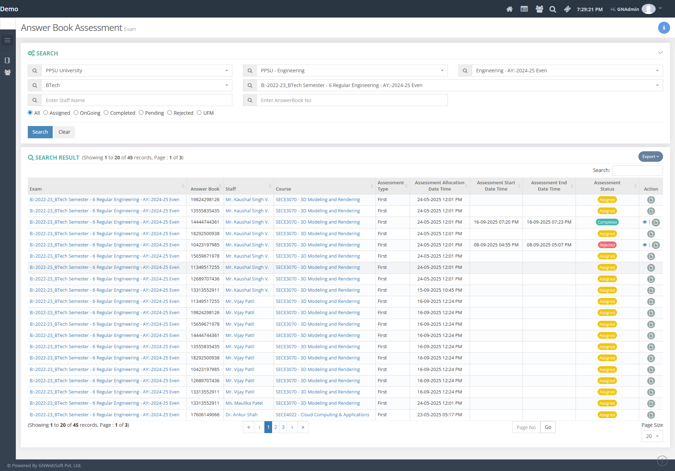Open the users group icon in header
Viewport: 675px width, 471px height.
tap(539, 9)
